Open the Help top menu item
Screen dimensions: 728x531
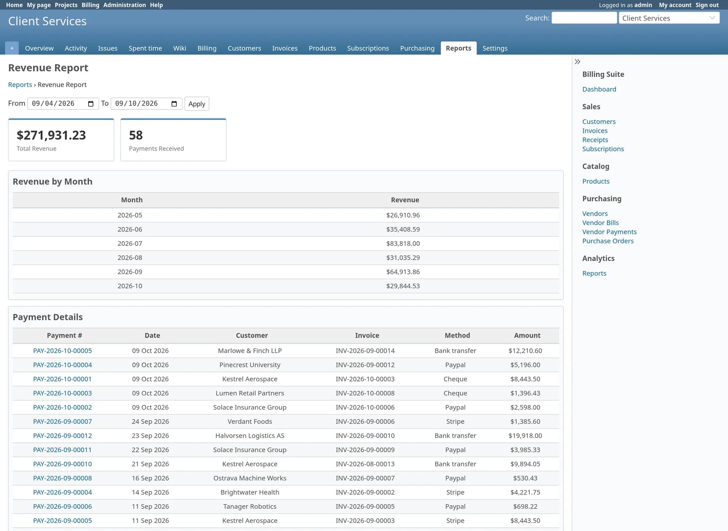point(156,5)
